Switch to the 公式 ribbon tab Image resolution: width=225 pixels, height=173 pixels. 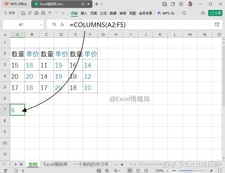(x=103, y=13)
